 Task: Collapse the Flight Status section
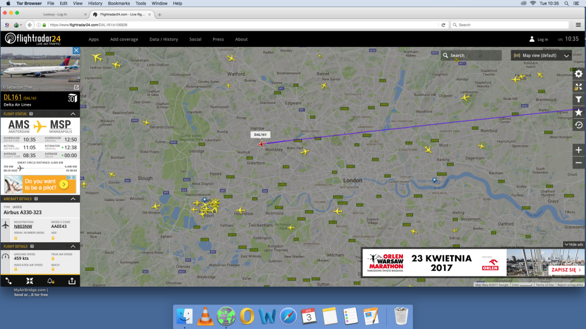point(73,114)
